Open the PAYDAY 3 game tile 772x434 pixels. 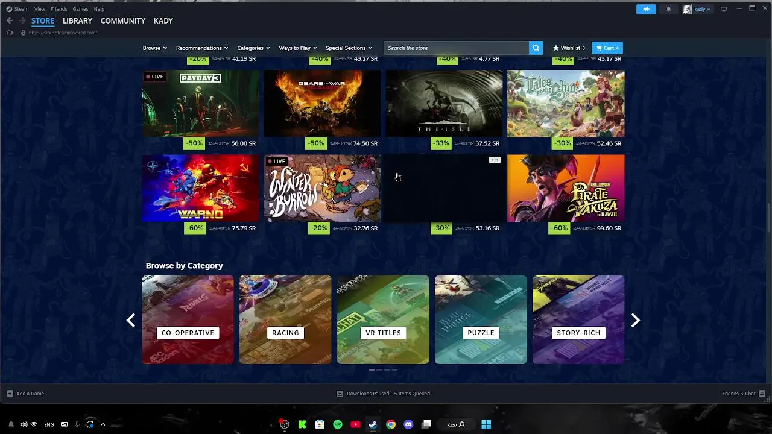click(200, 104)
